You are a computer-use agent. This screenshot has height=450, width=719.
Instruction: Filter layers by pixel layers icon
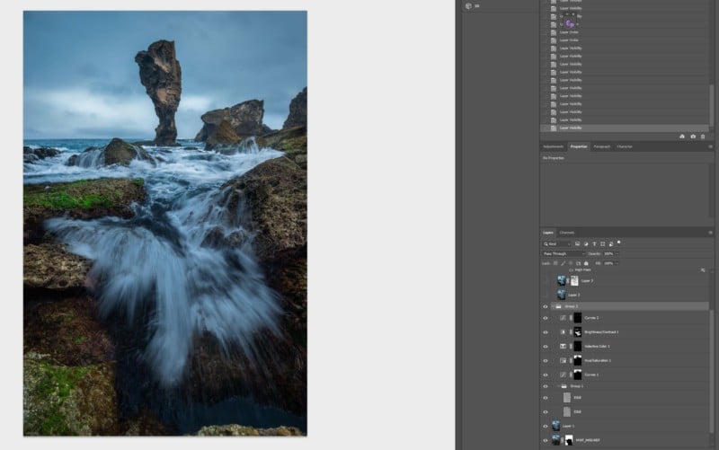point(577,243)
